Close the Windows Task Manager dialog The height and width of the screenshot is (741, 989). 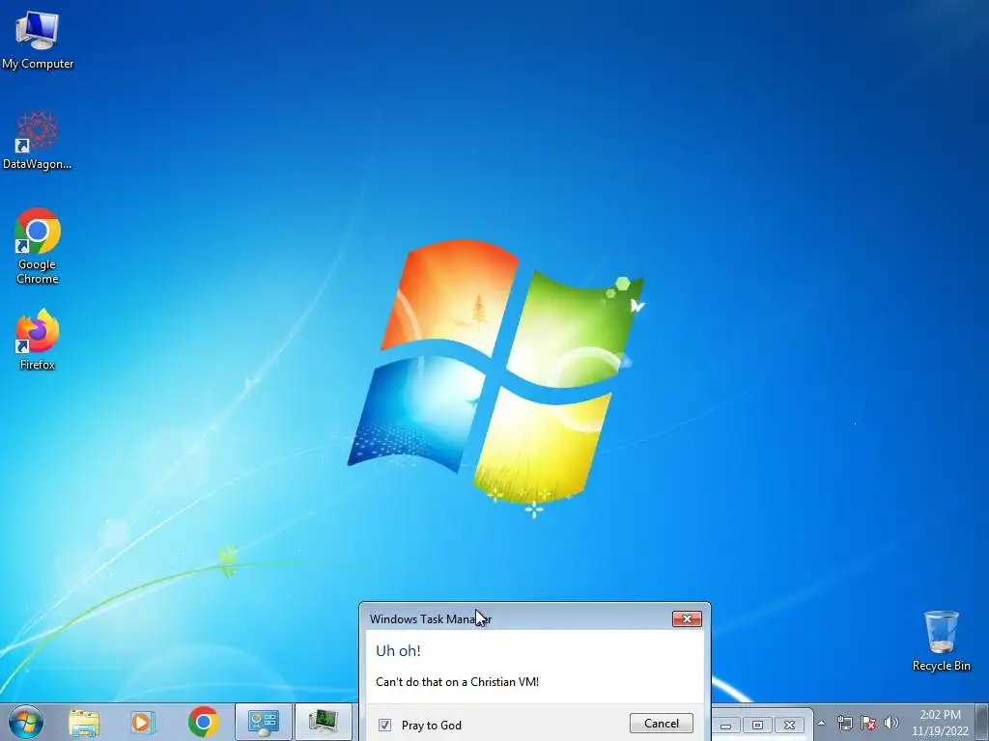click(x=687, y=618)
